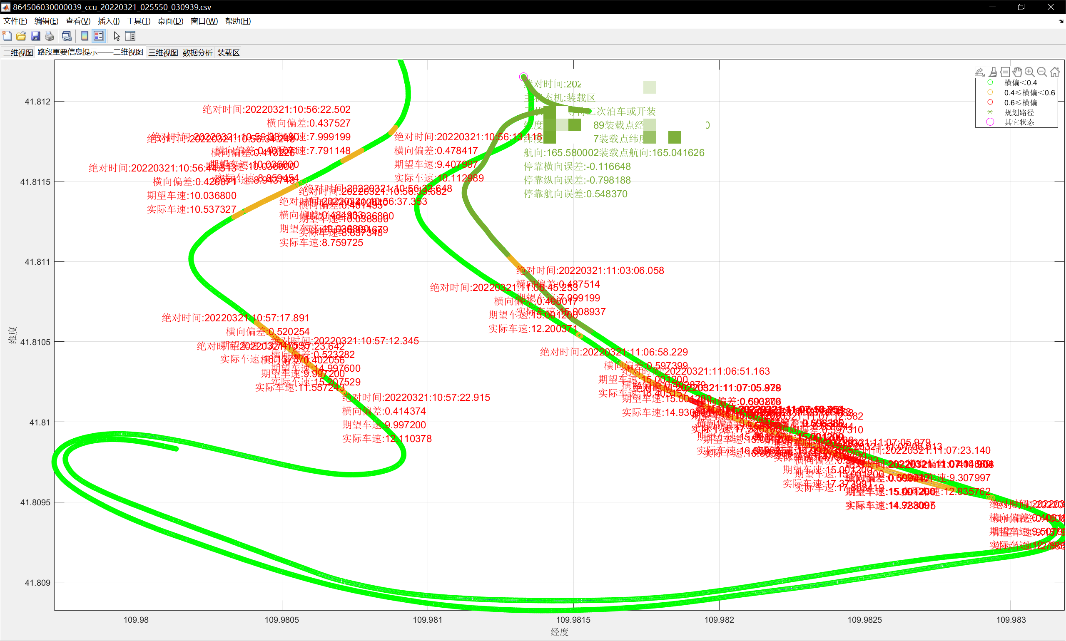Toggle the data brushing tool on the axes toolbar
The height and width of the screenshot is (641, 1066).
(x=993, y=72)
